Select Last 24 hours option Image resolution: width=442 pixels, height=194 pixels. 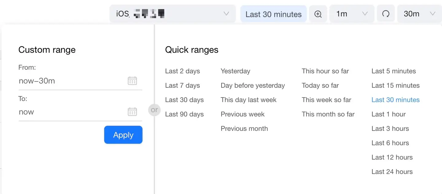click(392, 172)
